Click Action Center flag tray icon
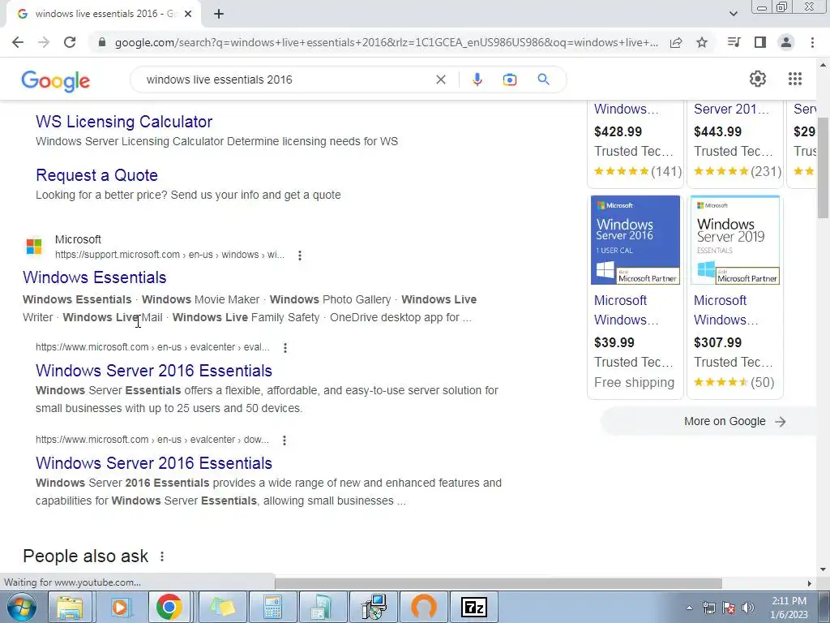 point(729,608)
